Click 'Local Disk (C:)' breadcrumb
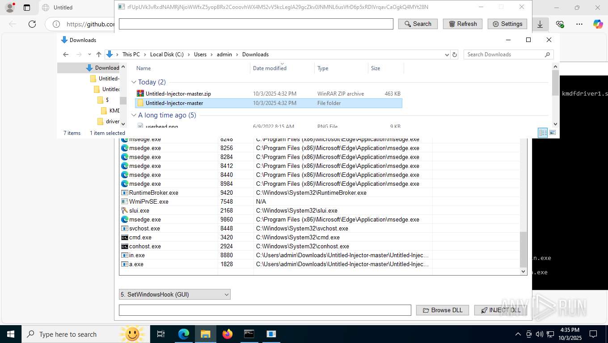 tap(167, 54)
